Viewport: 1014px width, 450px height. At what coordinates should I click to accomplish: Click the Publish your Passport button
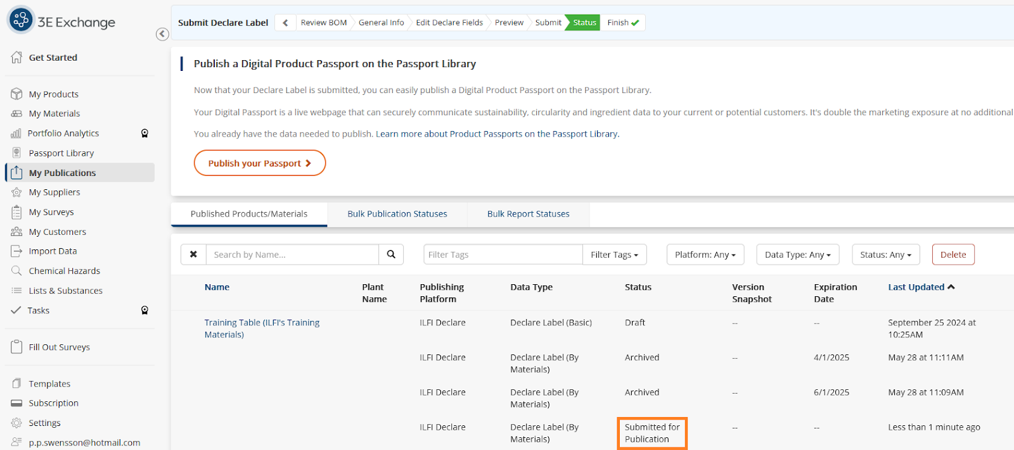[260, 163]
